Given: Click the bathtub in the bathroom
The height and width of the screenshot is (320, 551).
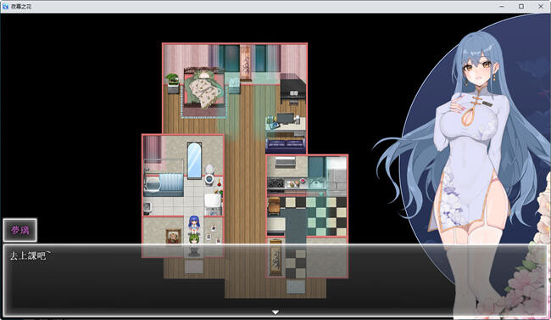Looking at the screenshot, I should tap(164, 184).
